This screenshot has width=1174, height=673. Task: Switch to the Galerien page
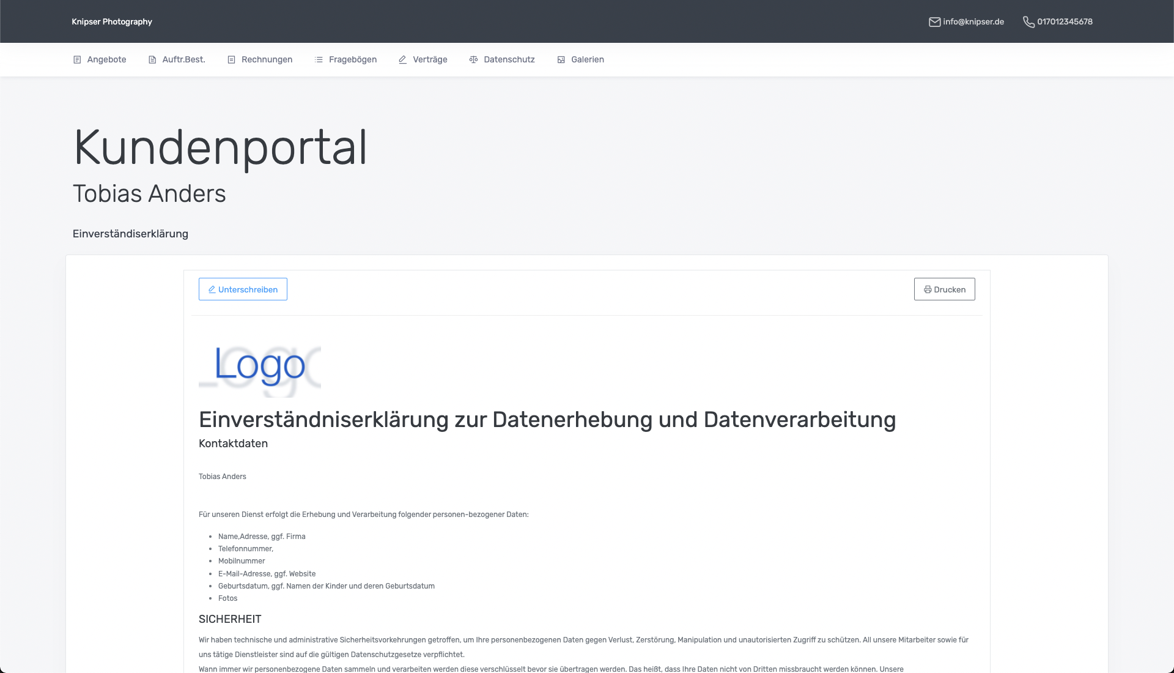[x=587, y=60]
